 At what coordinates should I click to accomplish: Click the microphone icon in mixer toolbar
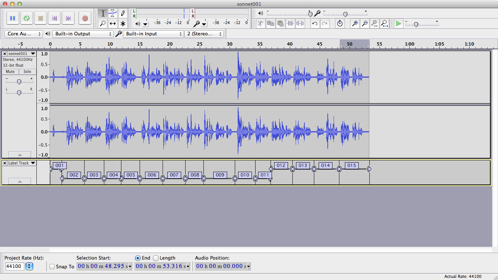(x=317, y=13)
